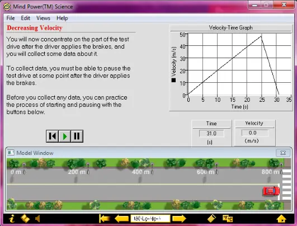Open the calculator tool icon
Viewport: 297px width, 226px height.
pos(211,219)
